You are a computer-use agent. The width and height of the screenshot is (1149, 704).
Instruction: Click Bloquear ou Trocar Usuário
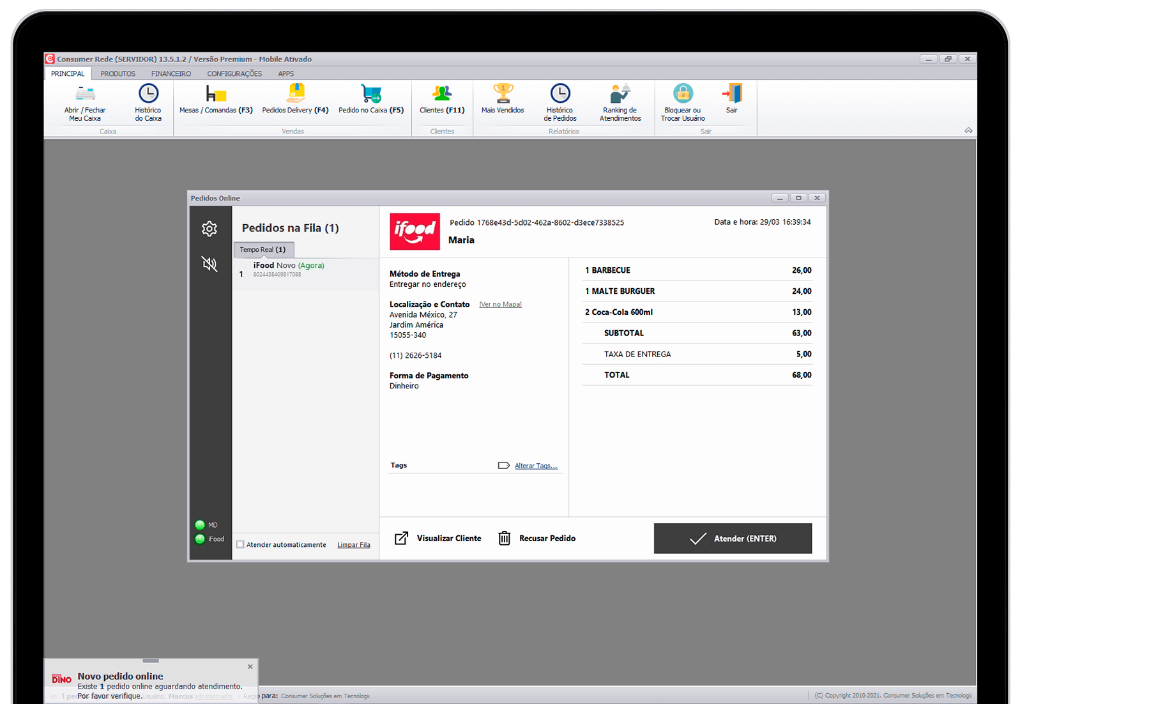pyautogui.click(x=683, y=102)
